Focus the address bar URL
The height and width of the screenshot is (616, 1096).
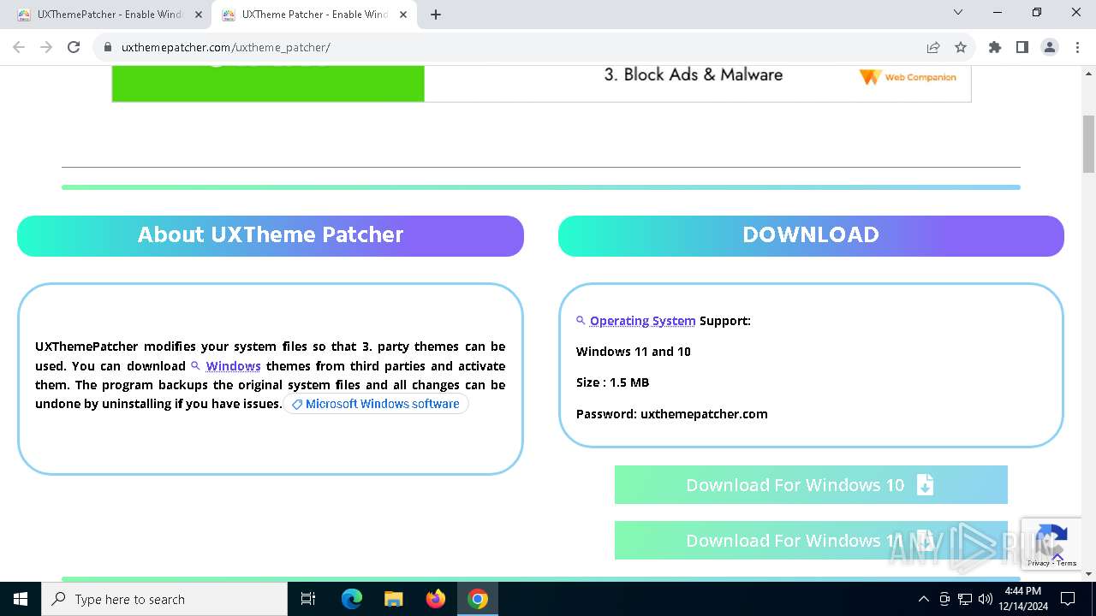coord(225,47)
